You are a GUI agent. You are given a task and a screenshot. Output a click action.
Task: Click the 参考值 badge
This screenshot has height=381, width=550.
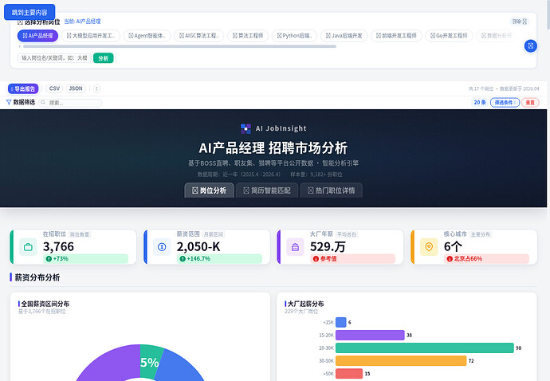352,258
